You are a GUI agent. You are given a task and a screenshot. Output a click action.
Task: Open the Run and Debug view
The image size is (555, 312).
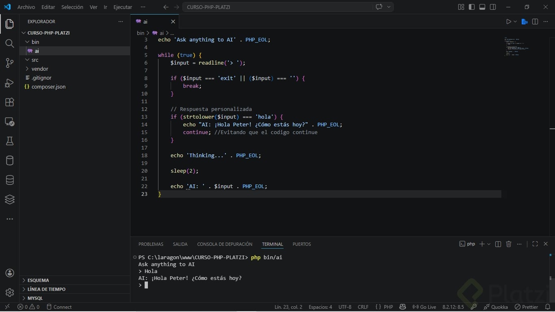tap(9, 83)
